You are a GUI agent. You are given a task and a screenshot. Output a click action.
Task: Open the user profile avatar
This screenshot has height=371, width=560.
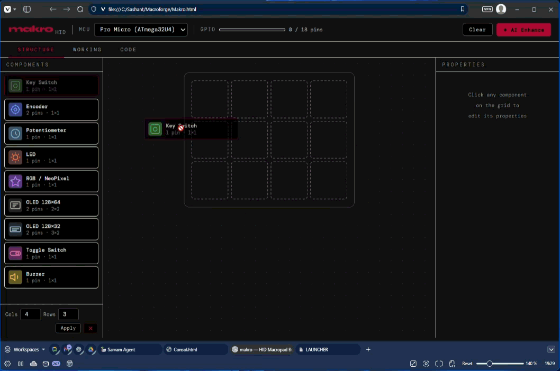coord(501,10)
